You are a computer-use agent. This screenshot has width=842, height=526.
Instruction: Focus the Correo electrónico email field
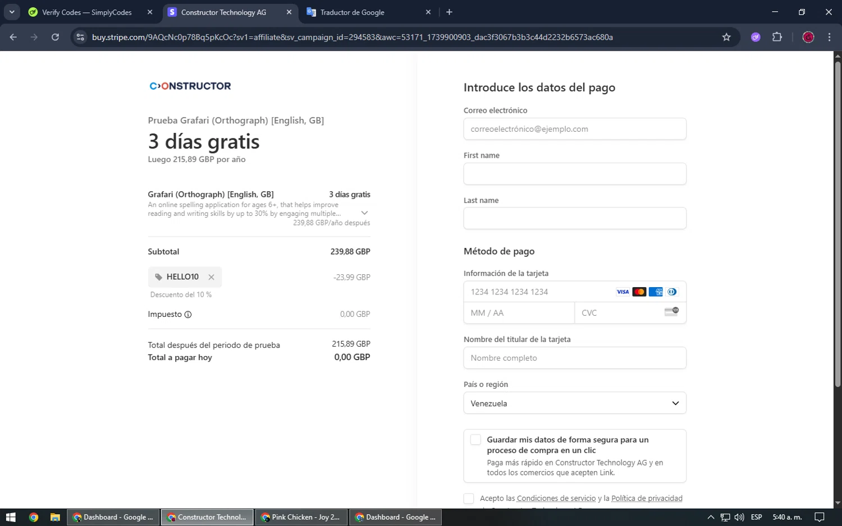pos(575,129)
